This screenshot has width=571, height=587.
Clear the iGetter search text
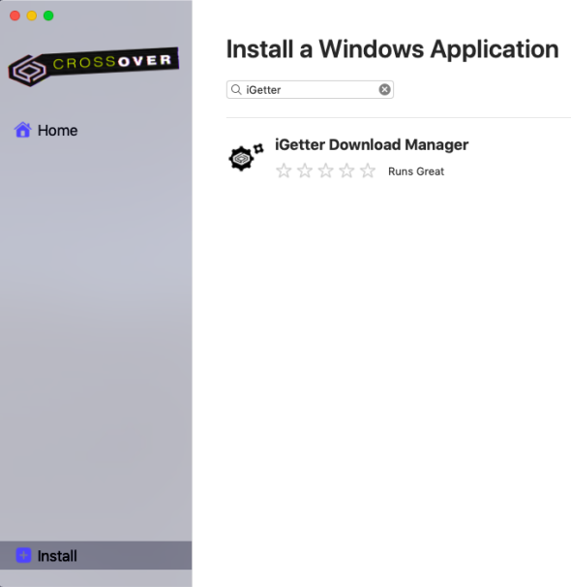click(x=384, y=89)
